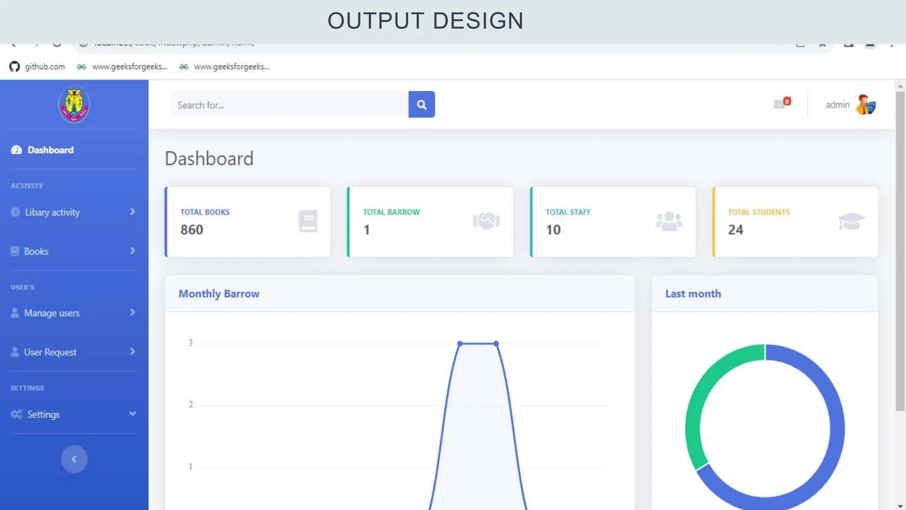Click the TOTAL BARROW label
This screenshot has width=906, height=510.
click(392, 212)
